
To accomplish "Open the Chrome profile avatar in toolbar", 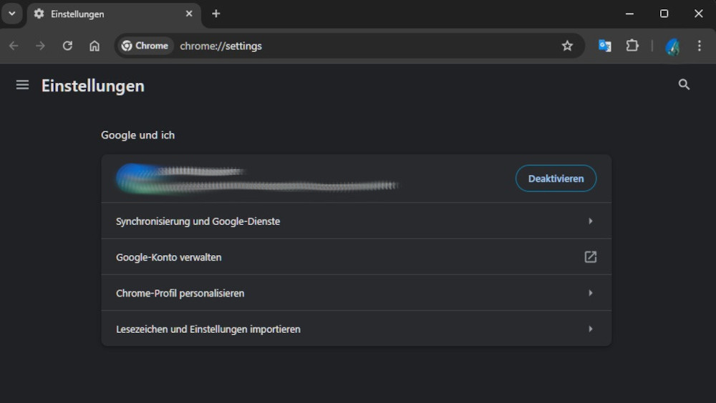I will [x=672, y=46].
